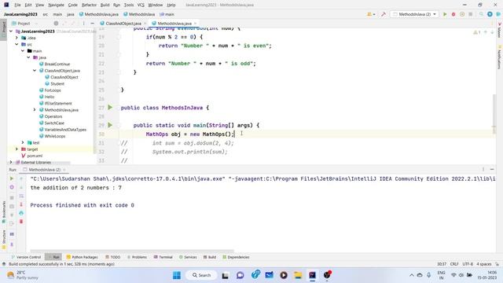Expand the .idea folder
Screen dimensions: 503x283
17,38
